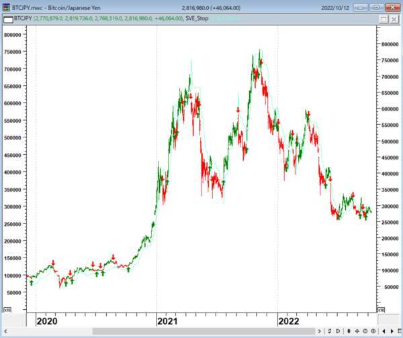Maximize the BTCJPY.mwc window
The width and height of the screenshot is (403, 338).
(376, 7)
